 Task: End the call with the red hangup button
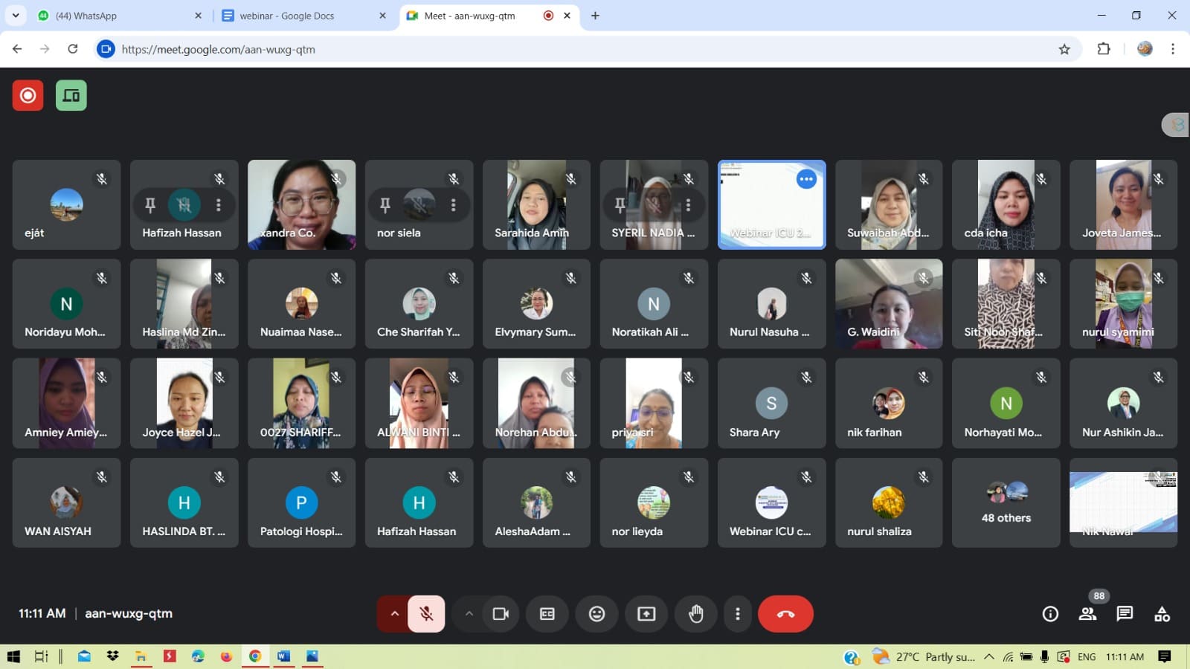[785, 614]
